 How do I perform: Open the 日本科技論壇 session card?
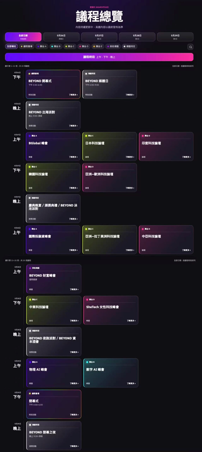pyautogui.click(x=110, y=146)
